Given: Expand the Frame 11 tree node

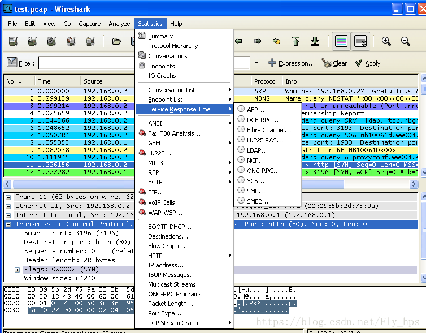Looking at the screenshot, I should pyautogui.click(x=8, y=197).
